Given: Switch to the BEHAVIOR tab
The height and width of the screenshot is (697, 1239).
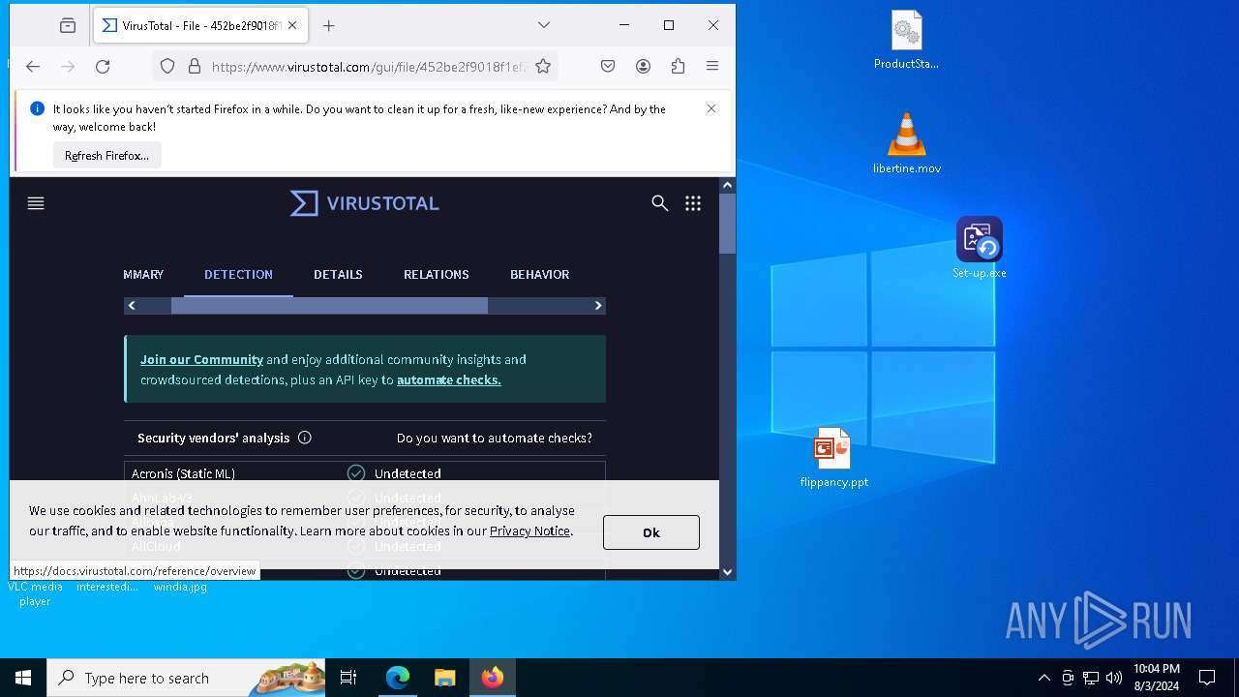Looking at the screenshot, I should [x=539, y=274].
